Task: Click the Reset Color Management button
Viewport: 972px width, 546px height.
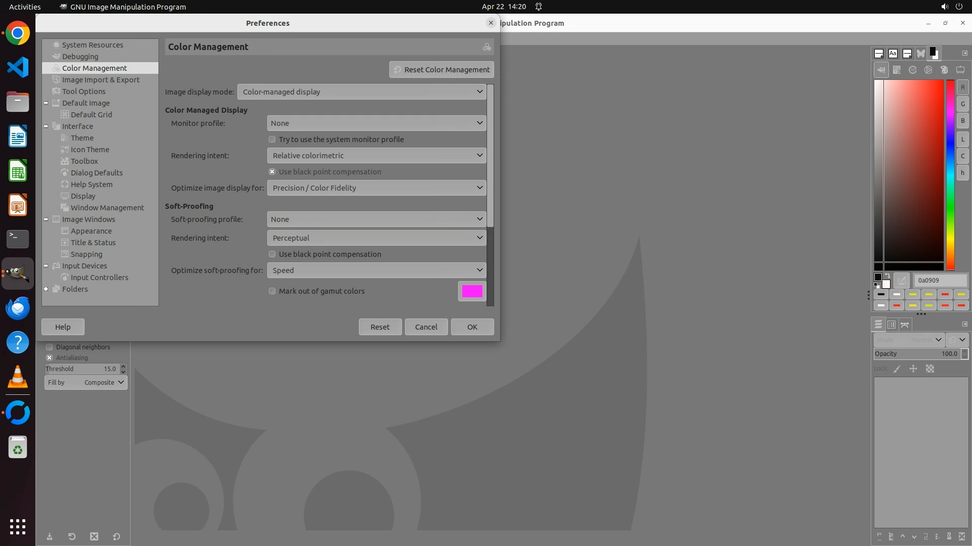Action: tap(441, 70)
